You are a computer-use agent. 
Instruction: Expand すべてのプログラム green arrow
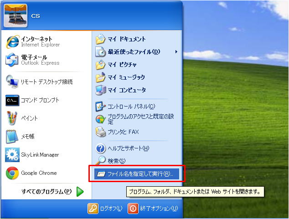[x=80, y=192]
